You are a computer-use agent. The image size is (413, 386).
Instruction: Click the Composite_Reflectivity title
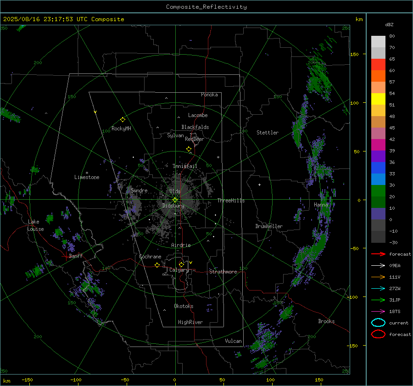tap(206, 7)
